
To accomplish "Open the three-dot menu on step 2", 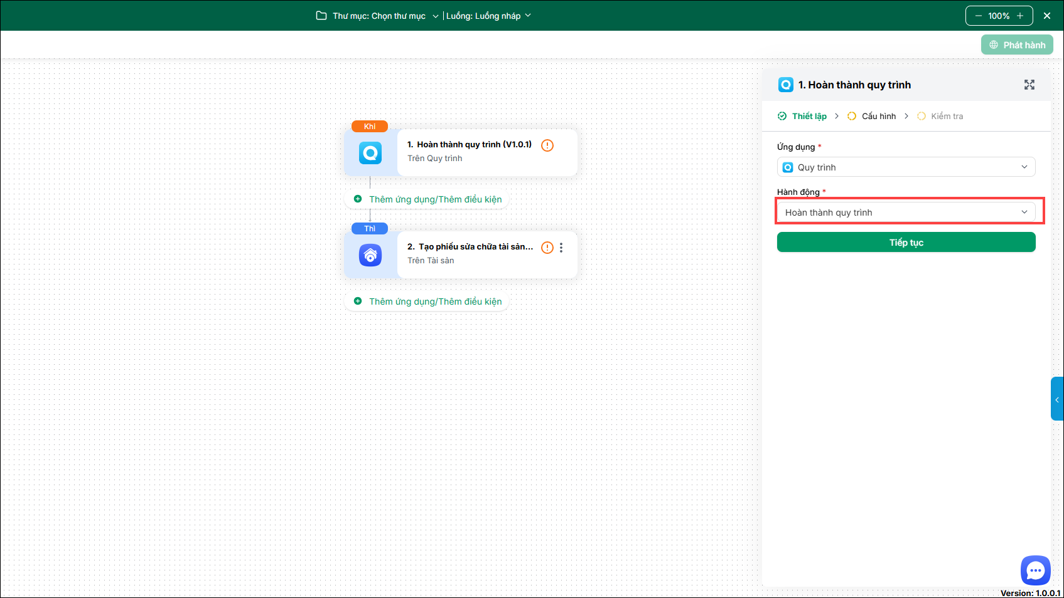I will point(561,248).
